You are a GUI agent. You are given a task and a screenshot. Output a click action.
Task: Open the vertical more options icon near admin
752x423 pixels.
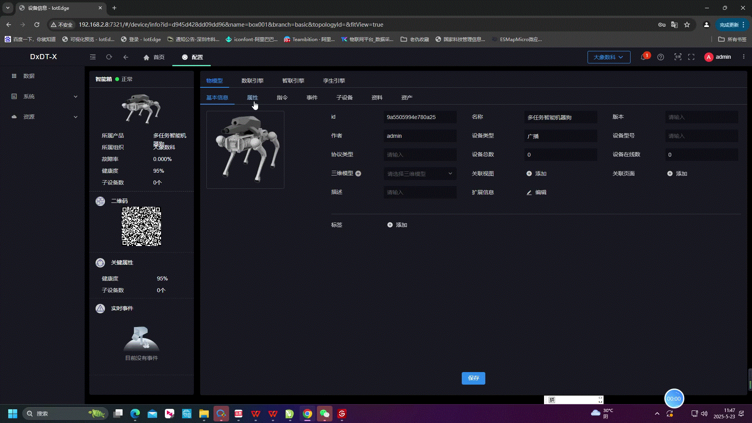744,57
